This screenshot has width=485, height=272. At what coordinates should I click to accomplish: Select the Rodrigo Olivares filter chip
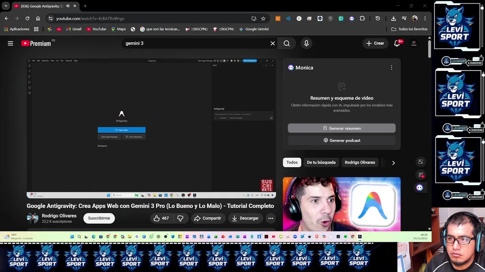(x=360, y=162)
